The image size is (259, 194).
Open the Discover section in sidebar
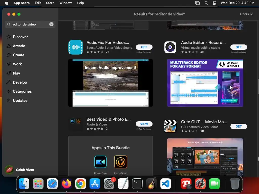point(17,37)
